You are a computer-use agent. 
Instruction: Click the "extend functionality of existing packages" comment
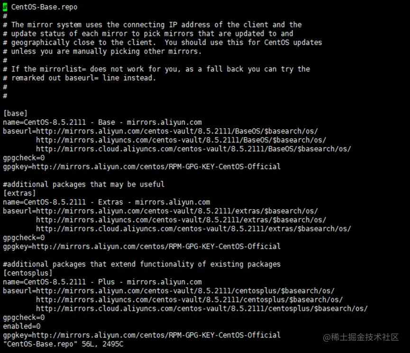tap(142, 264)
